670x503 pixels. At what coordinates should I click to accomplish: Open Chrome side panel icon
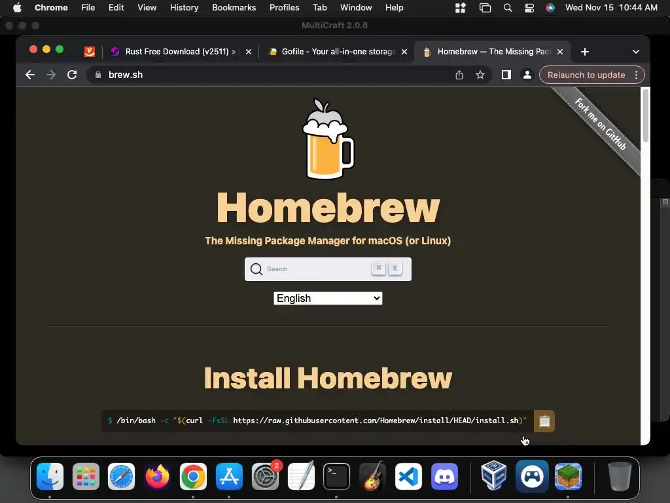click(x=506, y=75)
